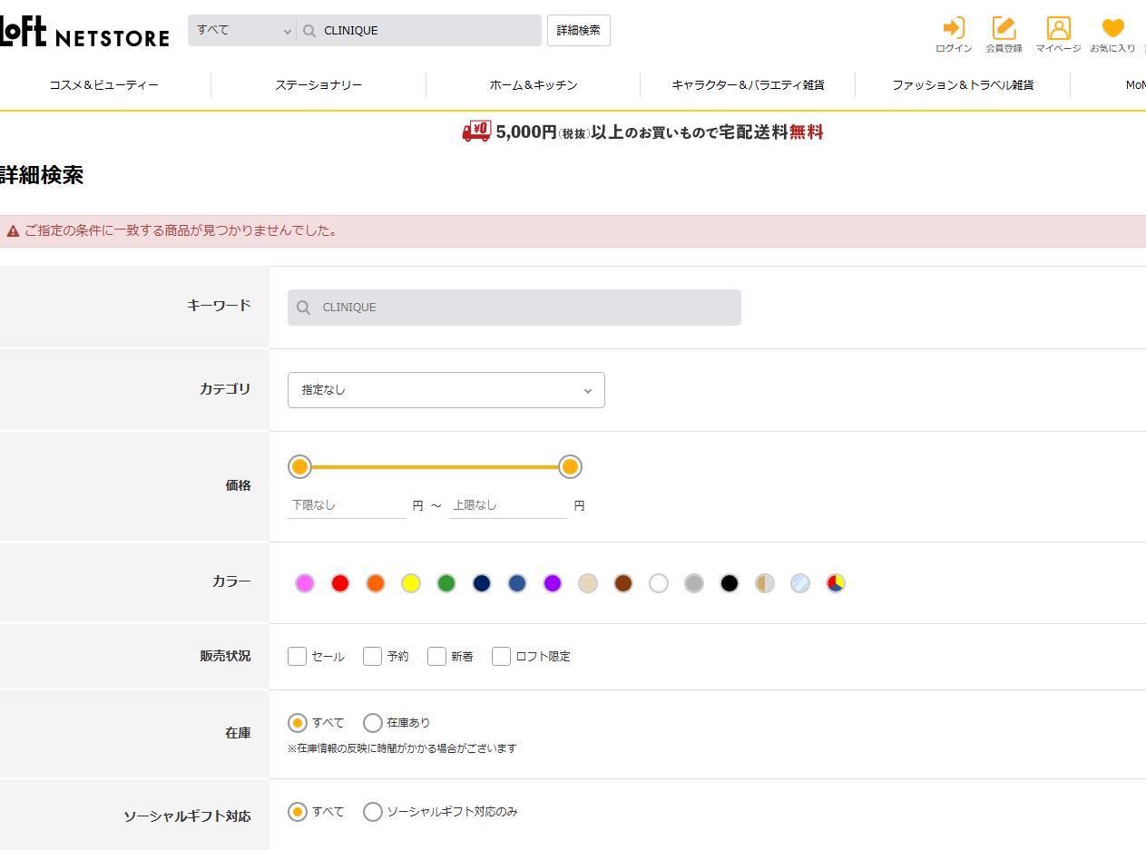Click the 詳細検索 button in header
Viewport: 1146px width, 850px height.
579,30
